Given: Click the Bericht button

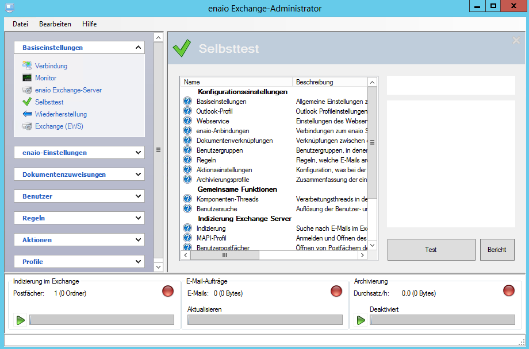Looking at the screenshot, I should pyautogui.click(x=497, y=250).
